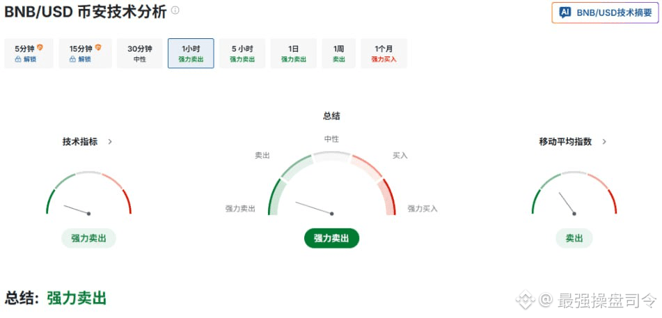This screenshot has height=318, width=662.
Task: Click the 总结 heading above center gauge
Action: tap(331, 116)
